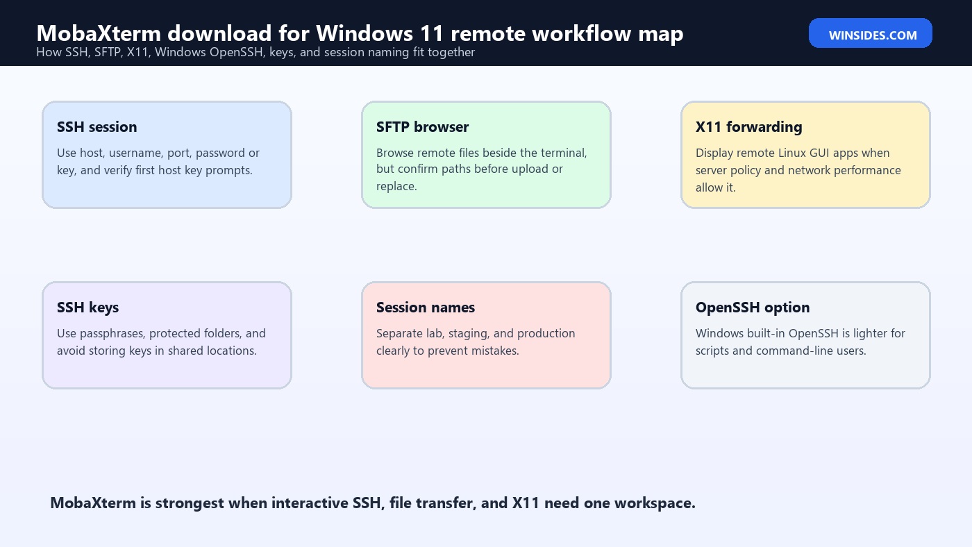Click the text 'Browse remote files beside the terminal'

click(482, 153)
